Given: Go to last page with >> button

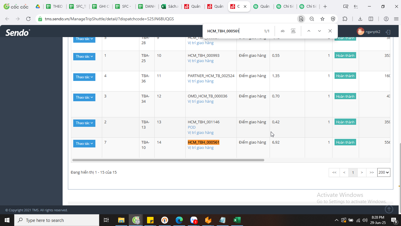Looking at the screenshot, I should point(372,172).
